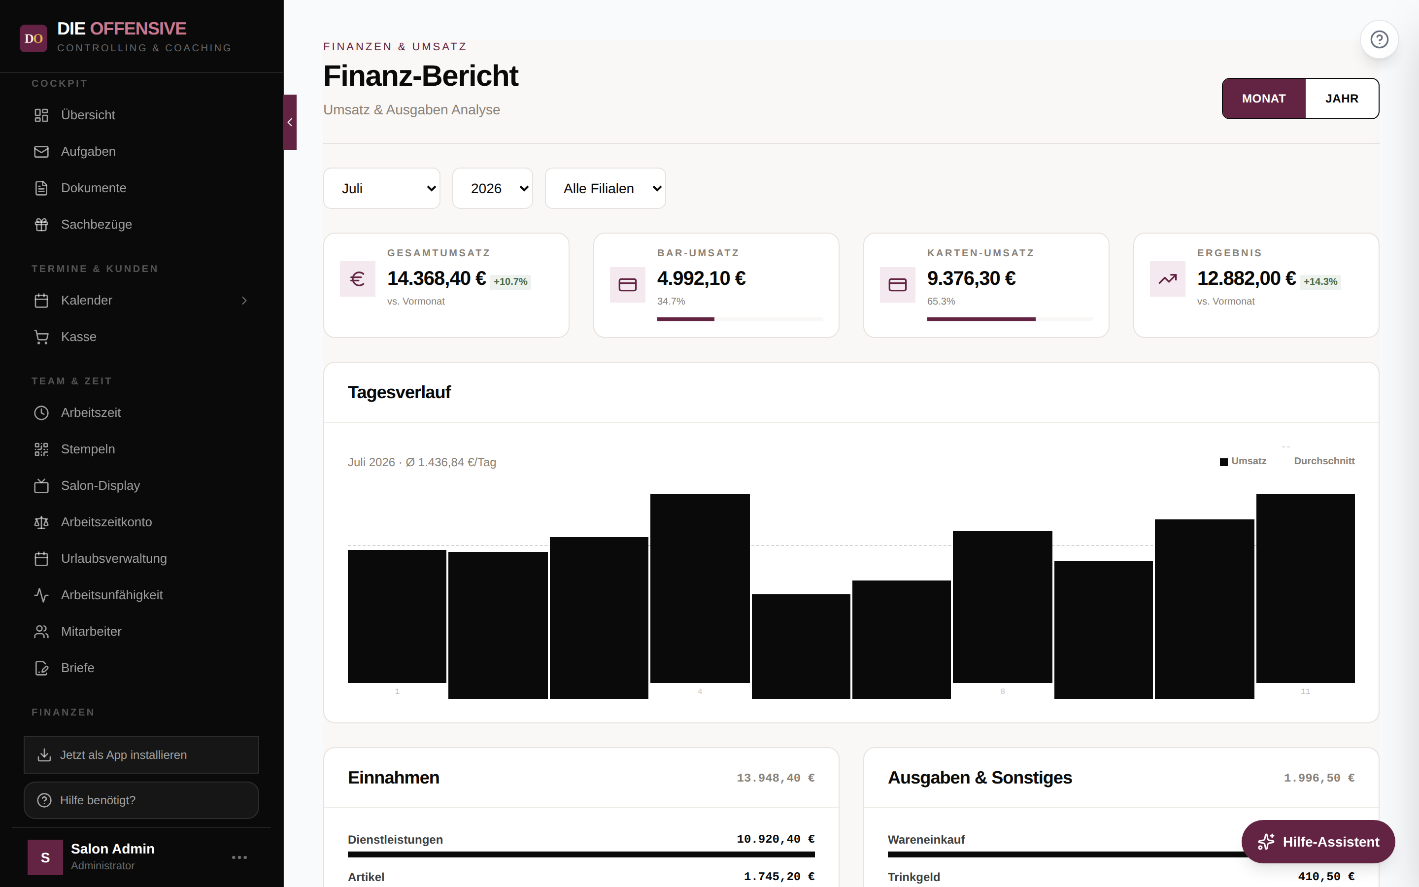Expand the Kalender submenu chevron
Screen dimensions: 1419x887
click(244, 301)
